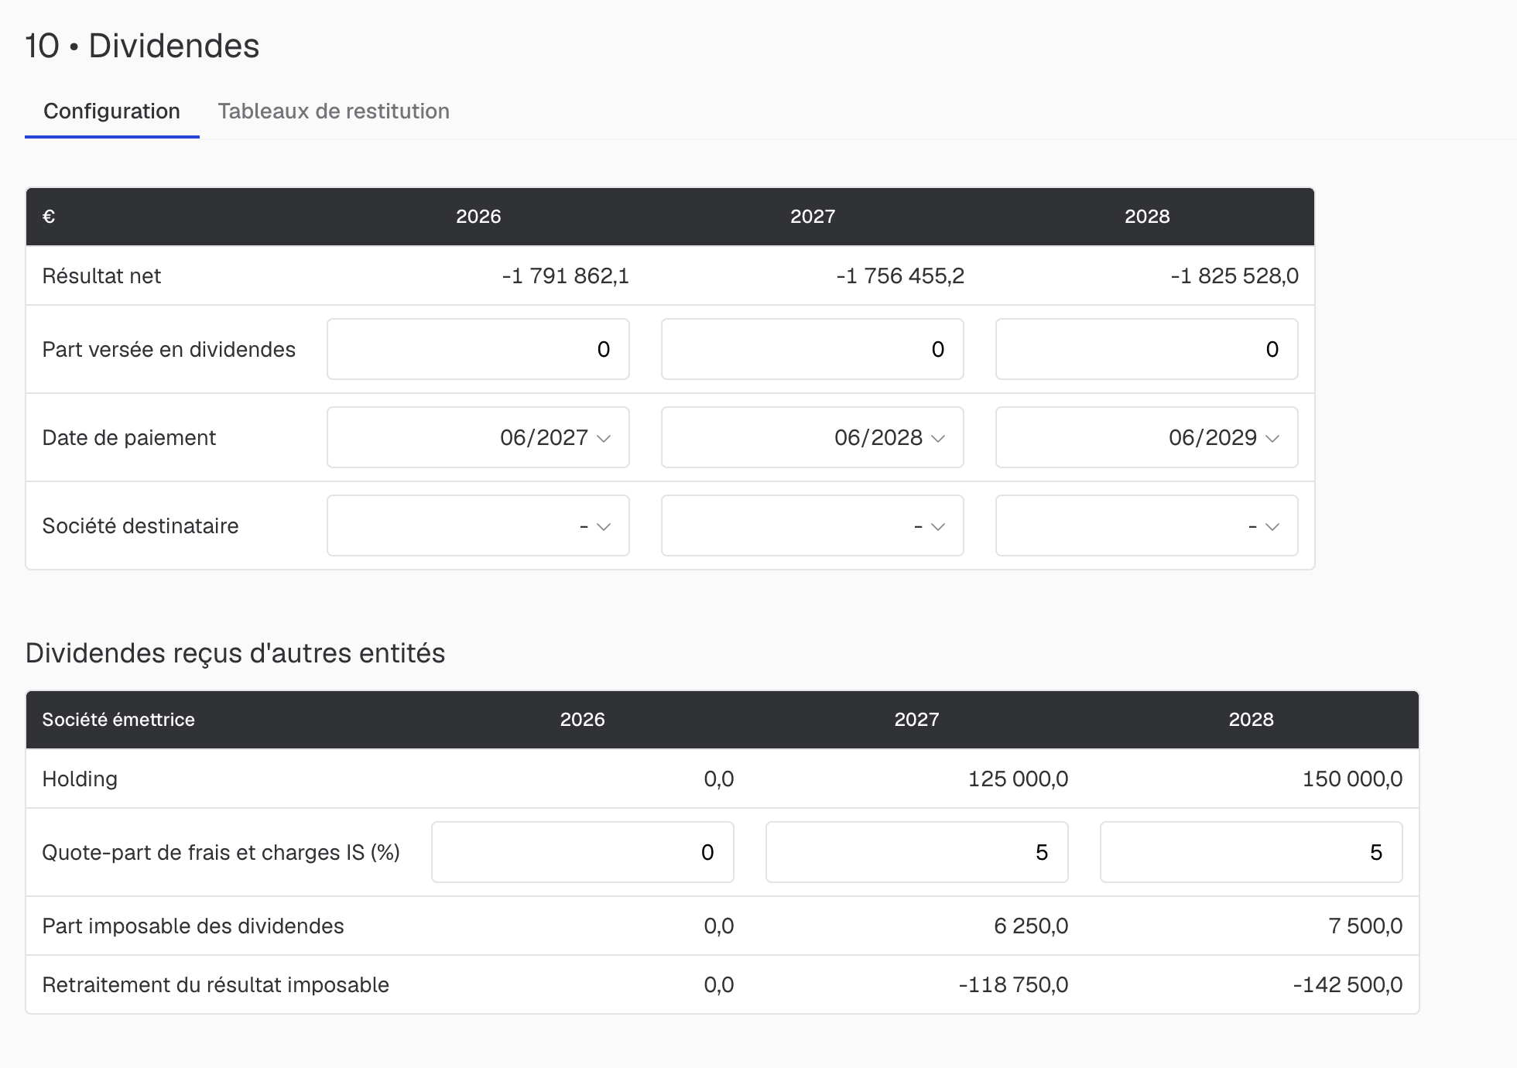Open Société destinataire dropdown for 2026

click(478, 525)
